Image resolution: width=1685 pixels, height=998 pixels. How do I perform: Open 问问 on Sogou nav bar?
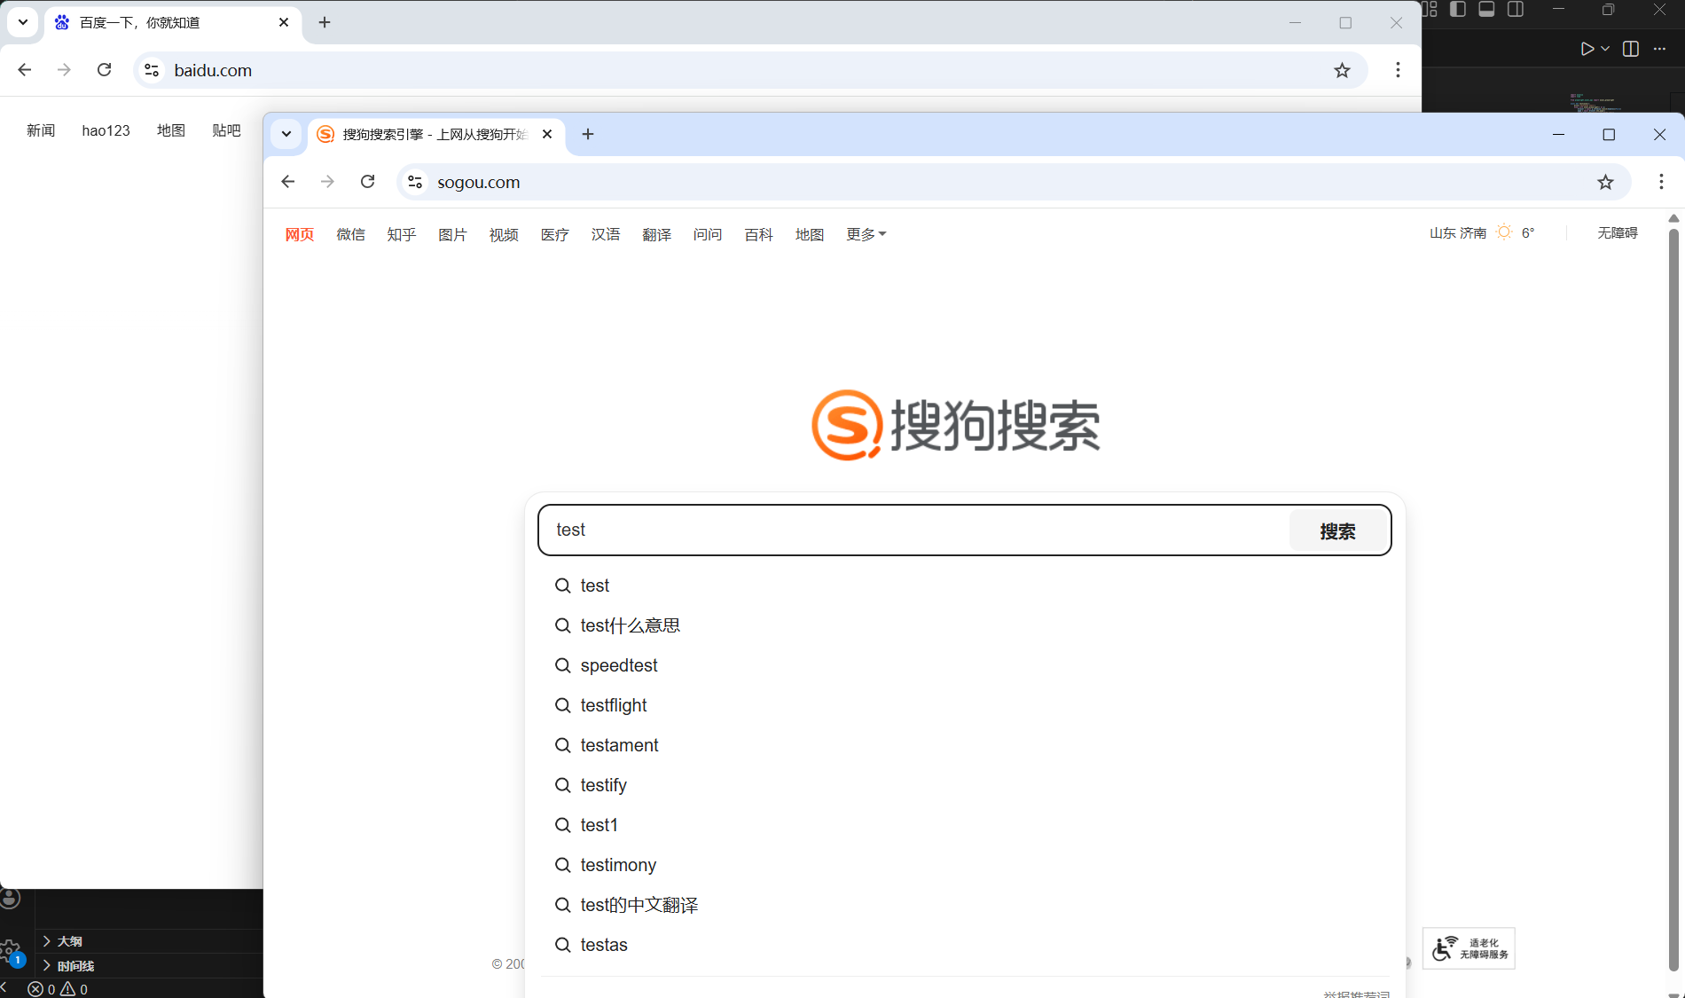point(708,234)
